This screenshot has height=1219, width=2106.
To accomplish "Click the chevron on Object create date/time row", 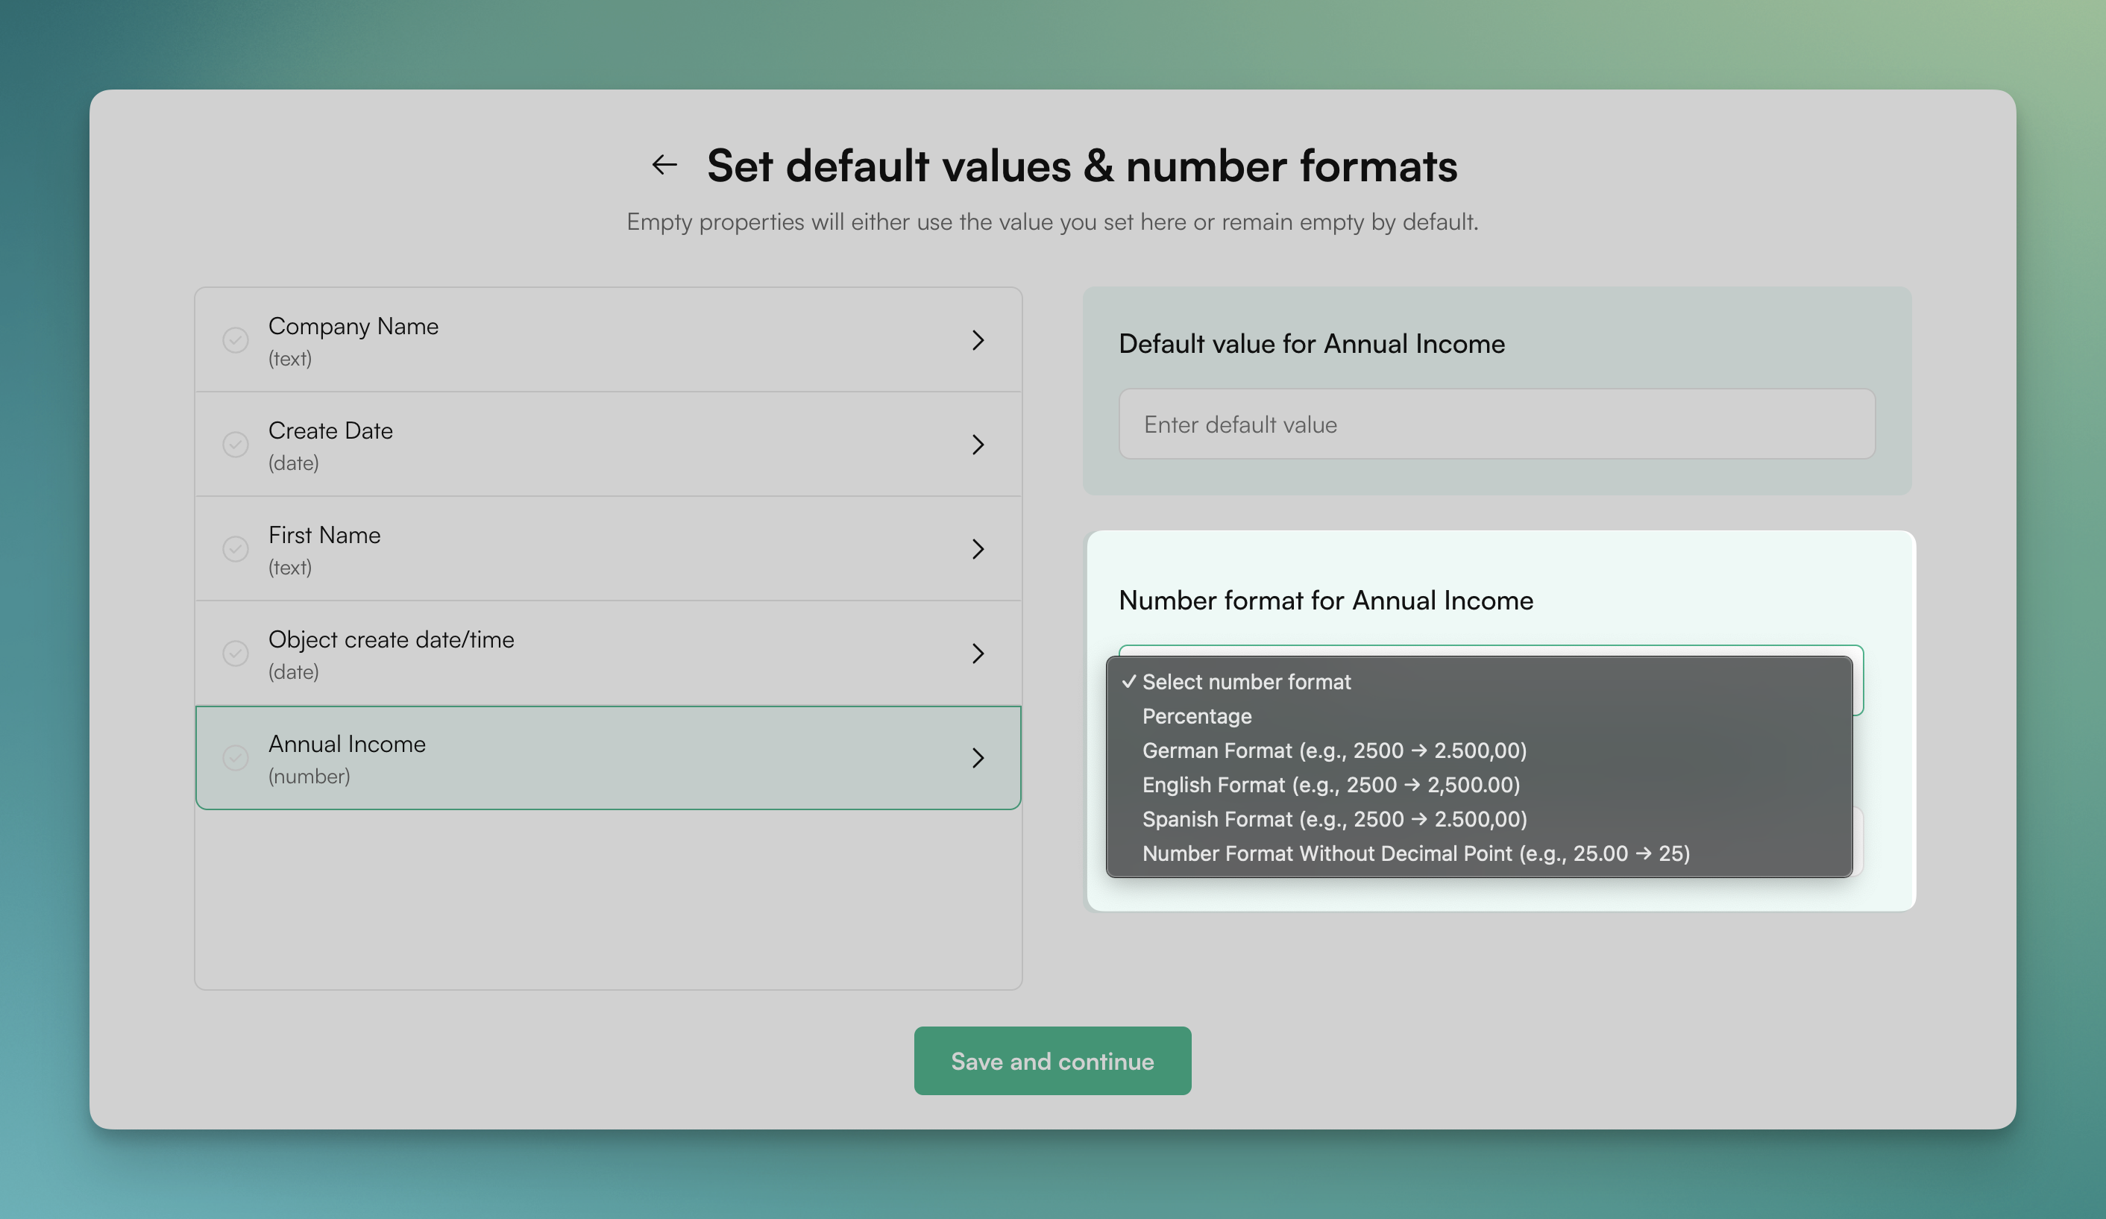I will pyautogui.click(x=978, y=653).
